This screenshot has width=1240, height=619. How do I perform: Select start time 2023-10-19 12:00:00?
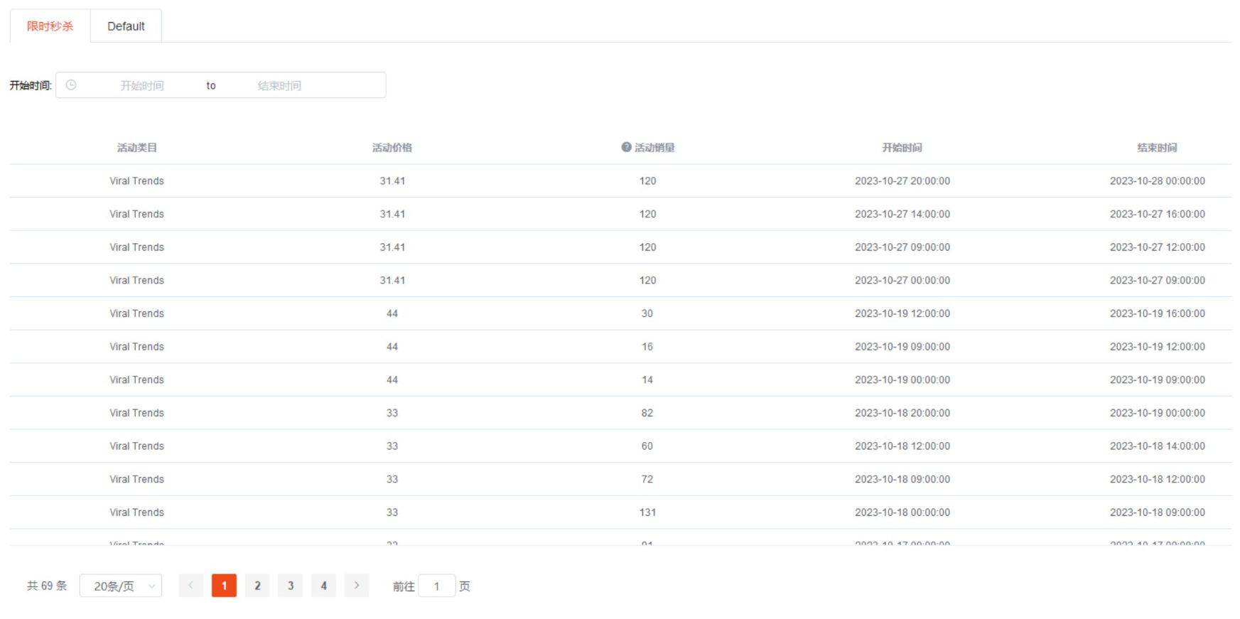click(x=902, y=313)
